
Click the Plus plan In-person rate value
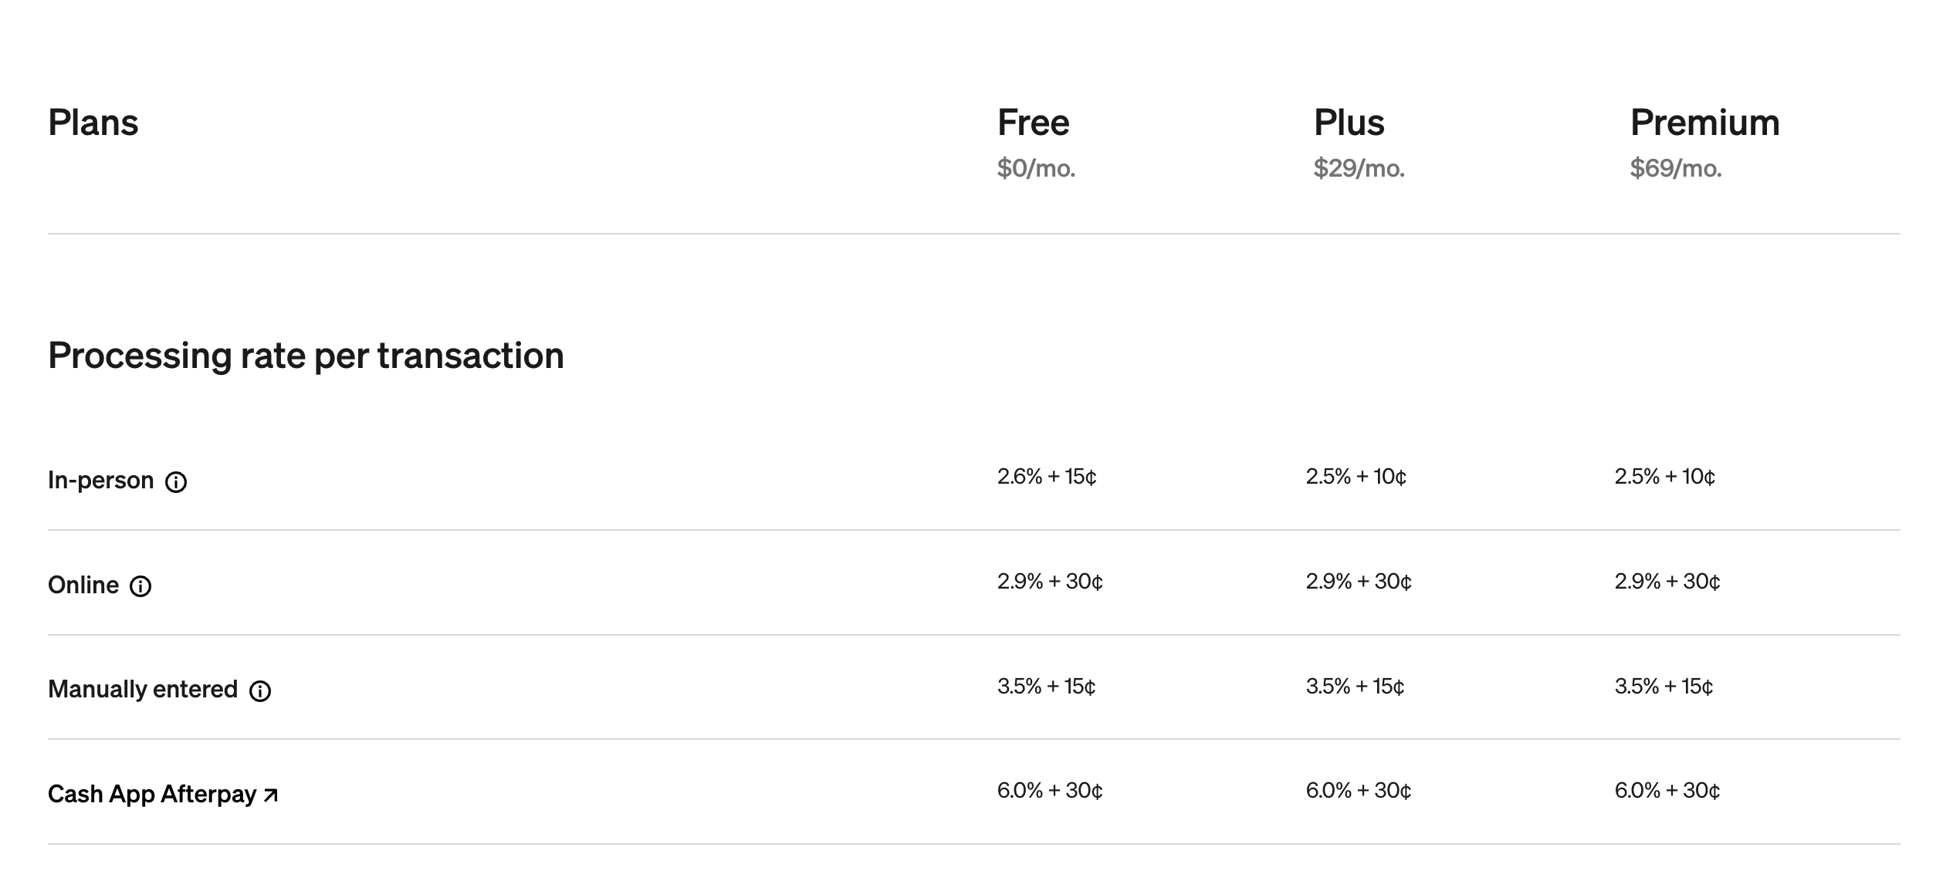click(x=1356, y=477)
